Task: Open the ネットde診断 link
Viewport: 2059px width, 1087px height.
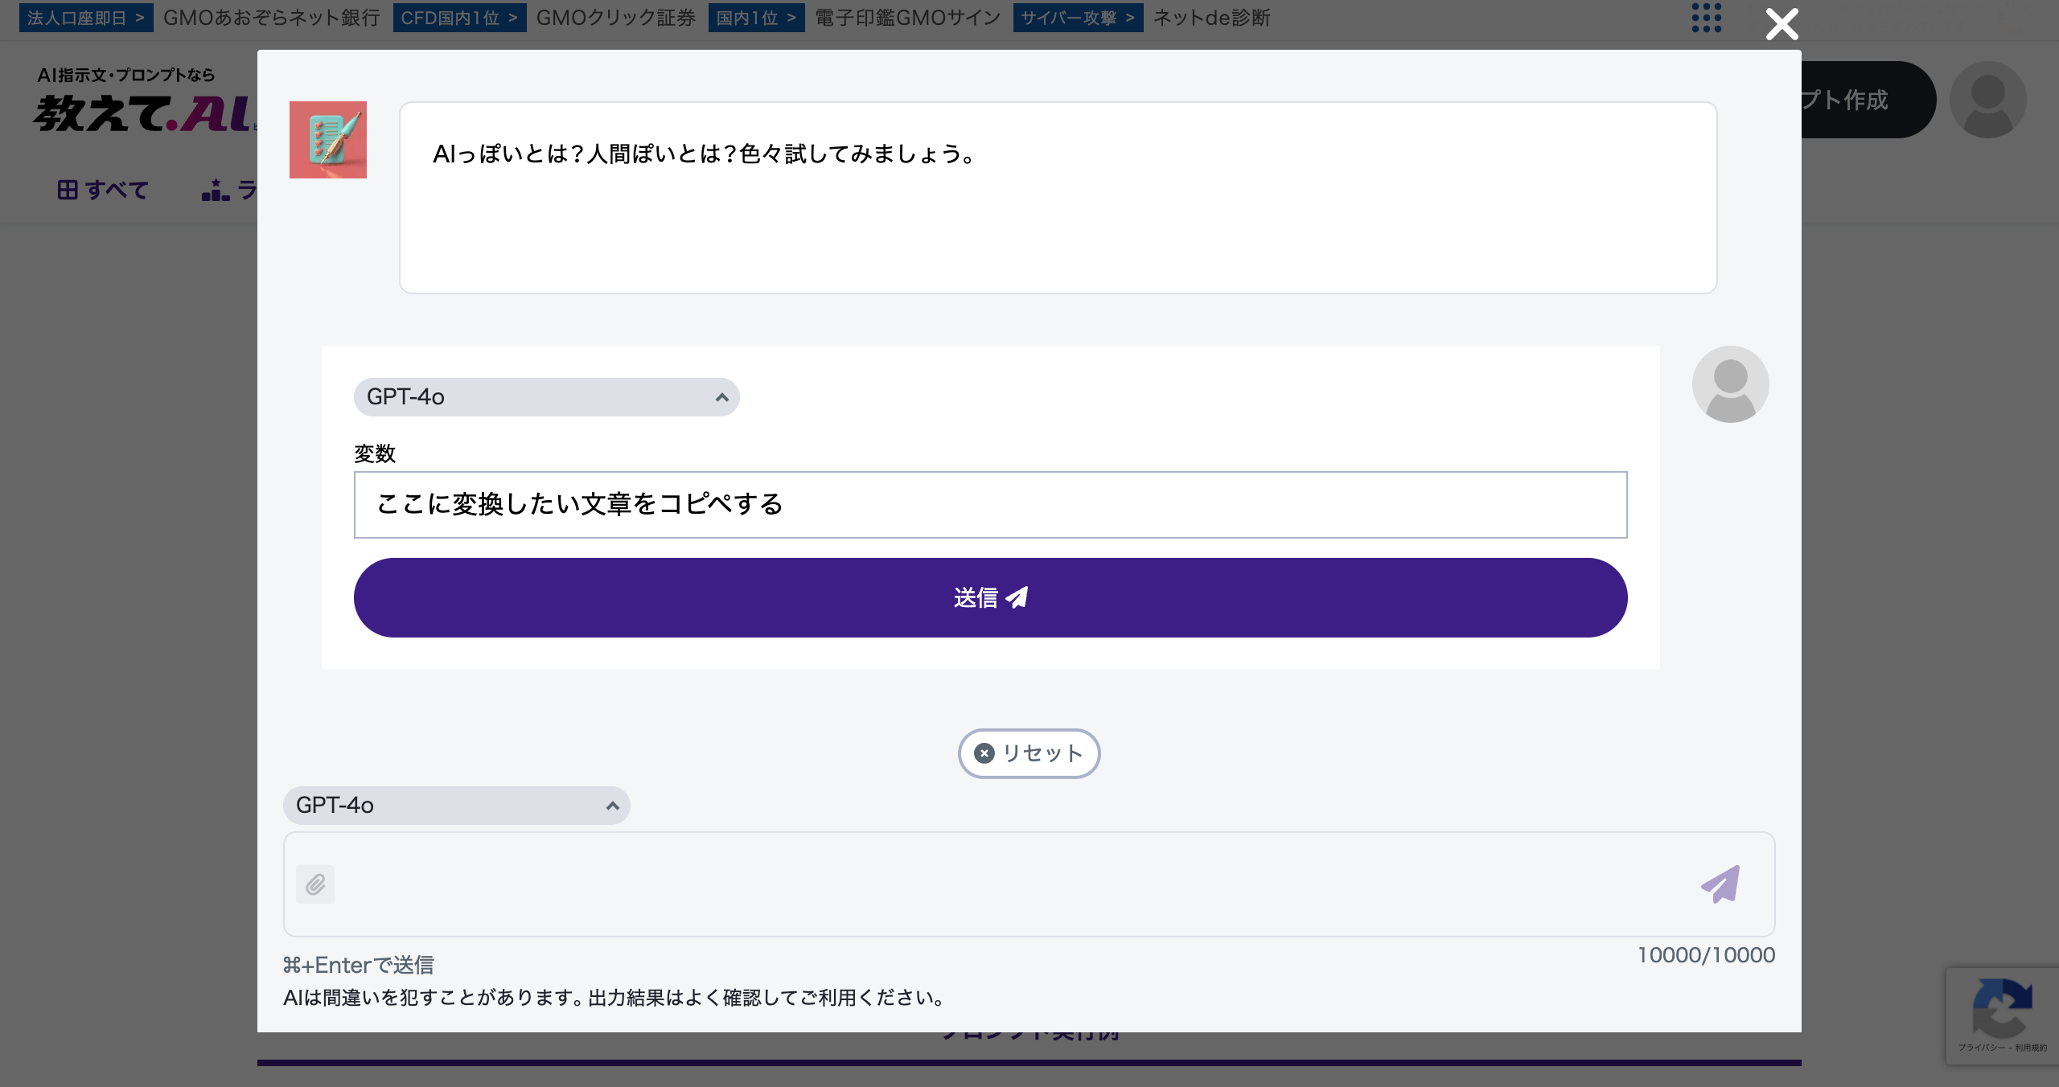Action: (1212, 18)
